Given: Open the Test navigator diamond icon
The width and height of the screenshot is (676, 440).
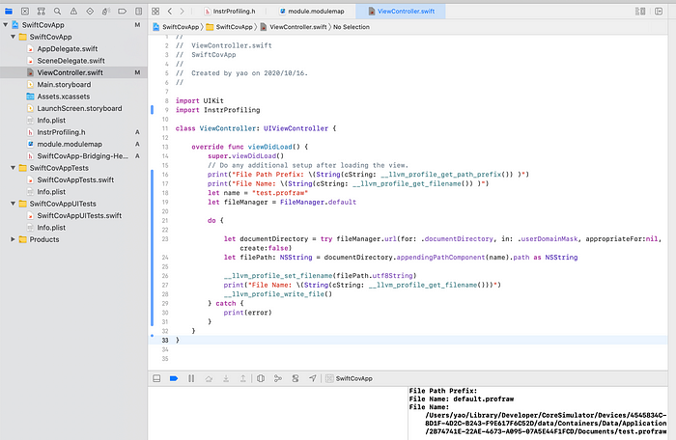Looking at the screenshot, I should point(90,12).
